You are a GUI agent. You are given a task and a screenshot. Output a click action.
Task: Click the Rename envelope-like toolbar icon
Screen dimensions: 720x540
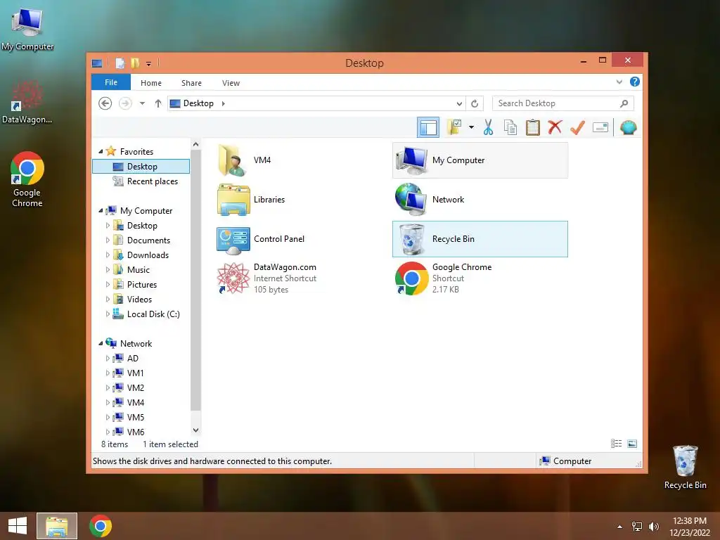coord(600,127)
